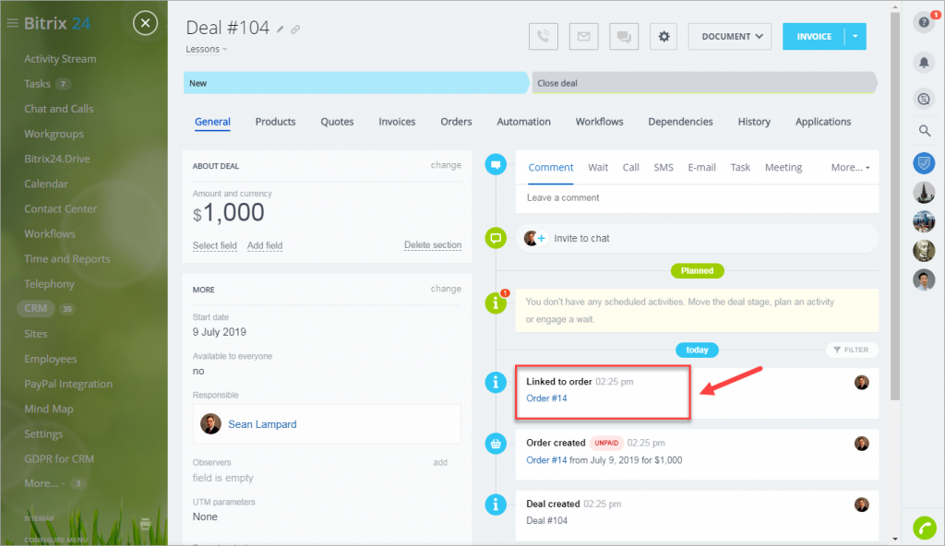Select the Task activity tab
This screenshot has height=546, width=945.
(x=740, y=168)
